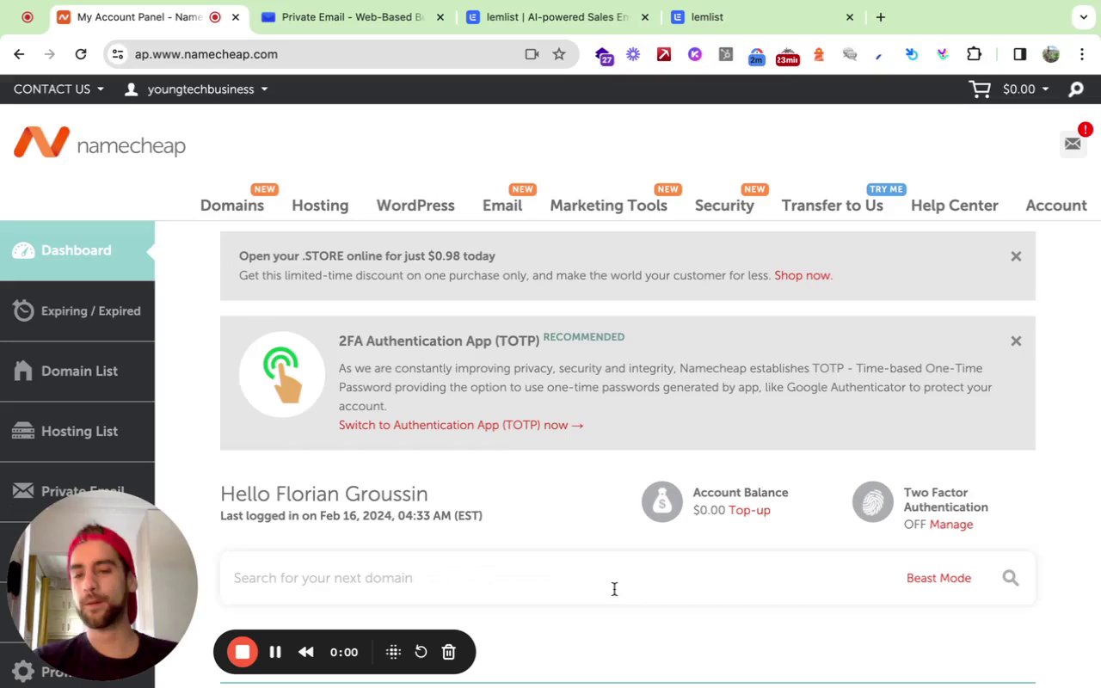Submit domain search with the magnifier icon
Screen dimensions: 1101x688
pyautogui.click(x=1011, y=578)
